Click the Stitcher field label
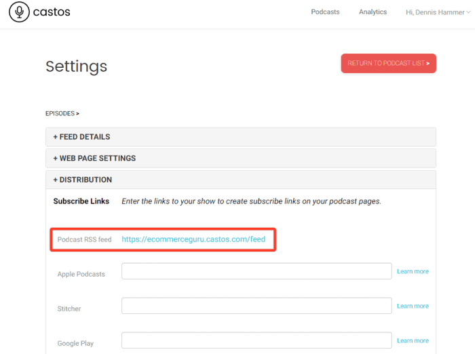Screen dimensions: 475x354 pyautogui.click(x=69, y=309)
